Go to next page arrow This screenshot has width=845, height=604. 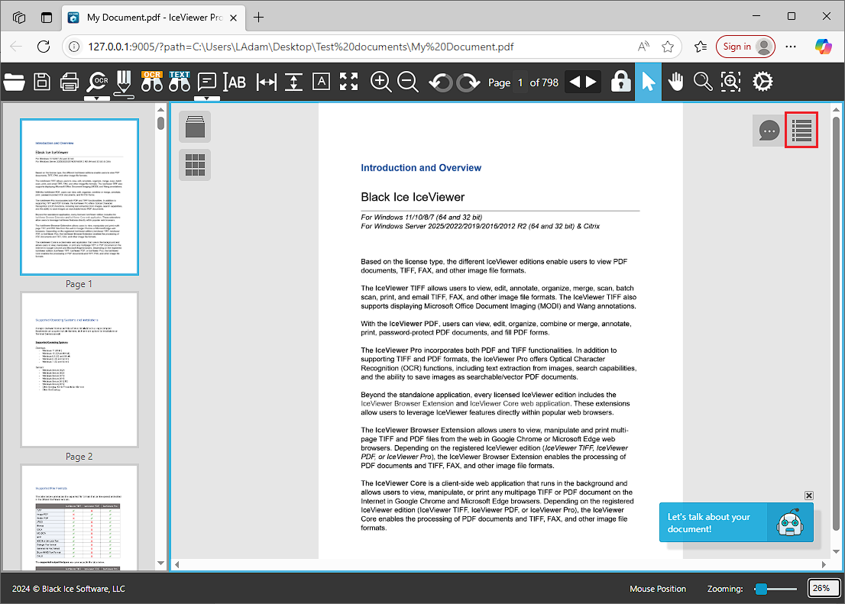coord(591,82)
